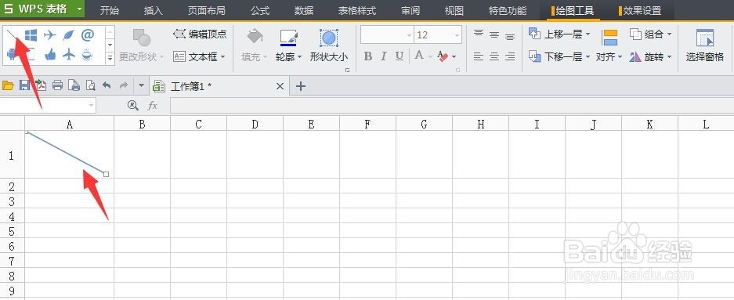
Task: Open the 选择窗格 selection pane
Action: pos(705,45)
